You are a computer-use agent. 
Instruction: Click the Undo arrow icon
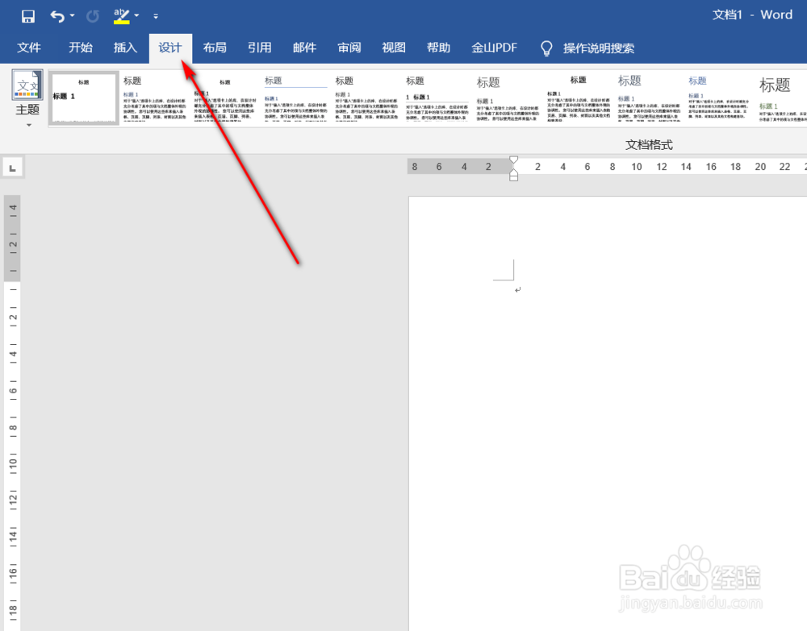(57, 16)
